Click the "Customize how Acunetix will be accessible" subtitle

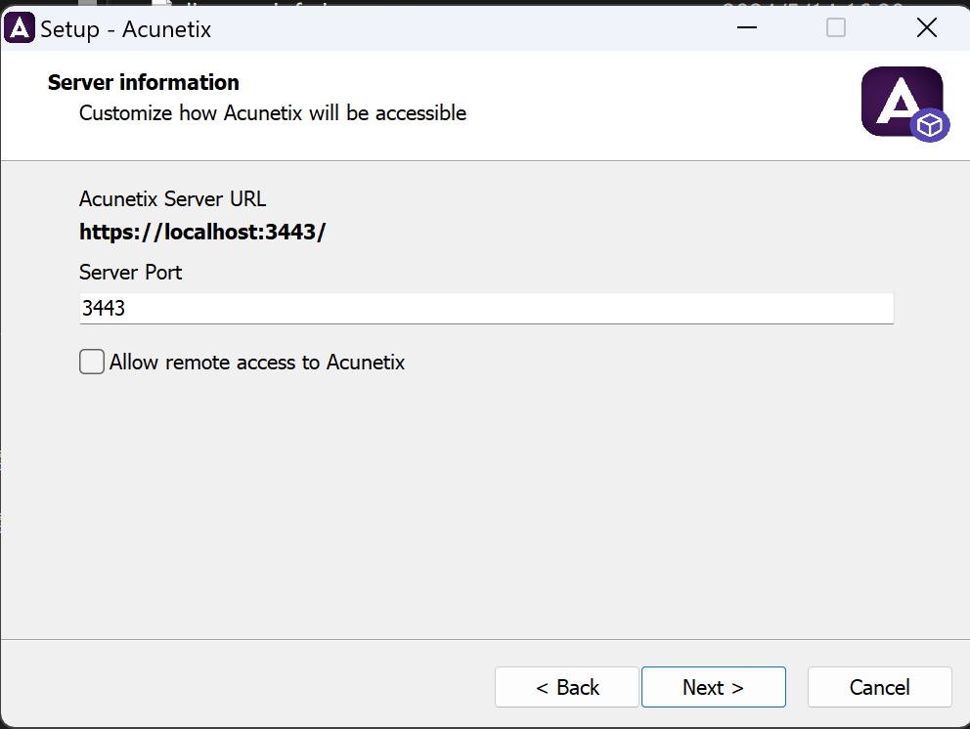(x=272, y=113)
